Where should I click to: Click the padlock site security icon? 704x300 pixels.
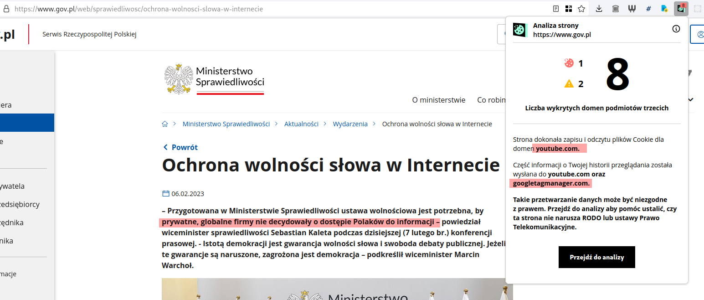(6, 9)
